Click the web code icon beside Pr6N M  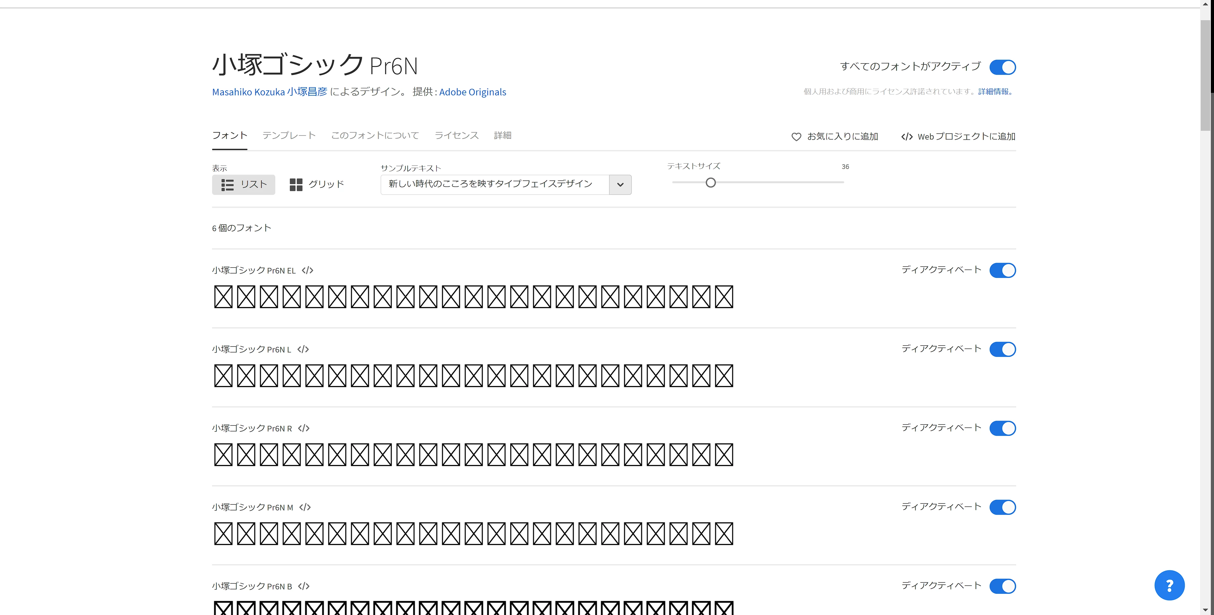pyautogui.click(x=305, y=507)
